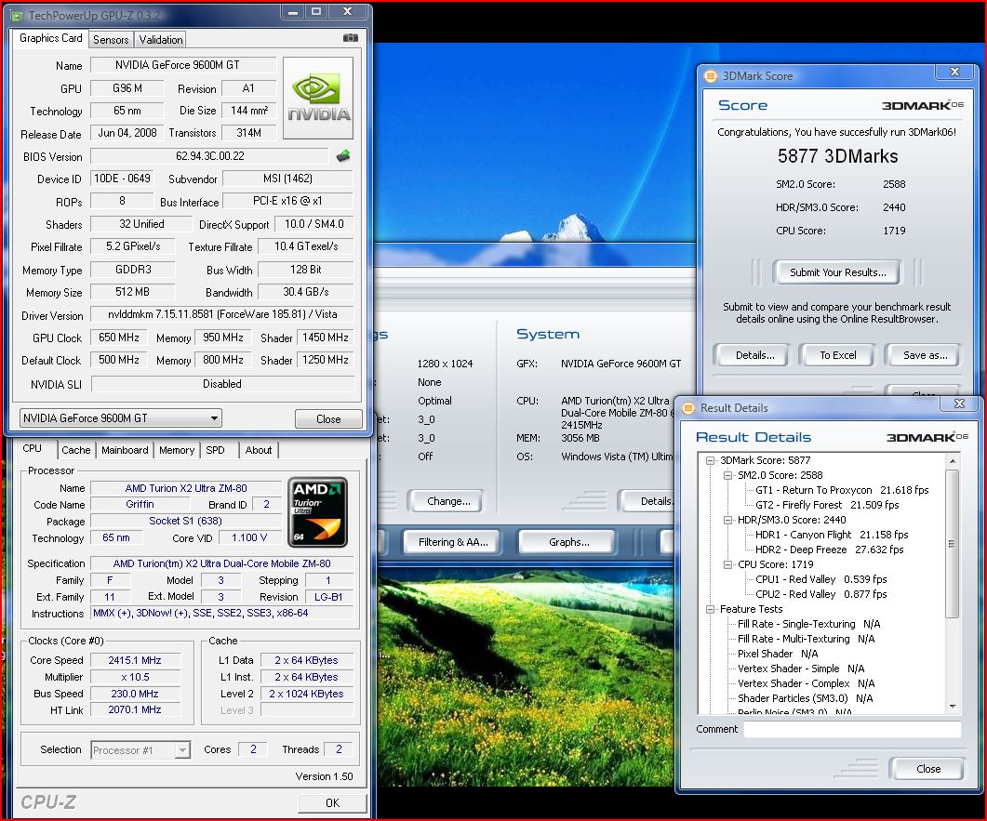Screen dimensions: 987x821
Task: Click the scrollbar down arrow in Result Details
Action: click(953, 707)
